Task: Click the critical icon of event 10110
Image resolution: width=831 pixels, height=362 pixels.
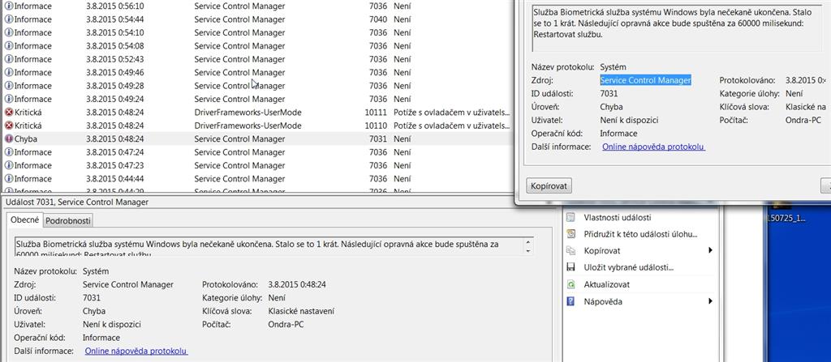Action: 8,126
